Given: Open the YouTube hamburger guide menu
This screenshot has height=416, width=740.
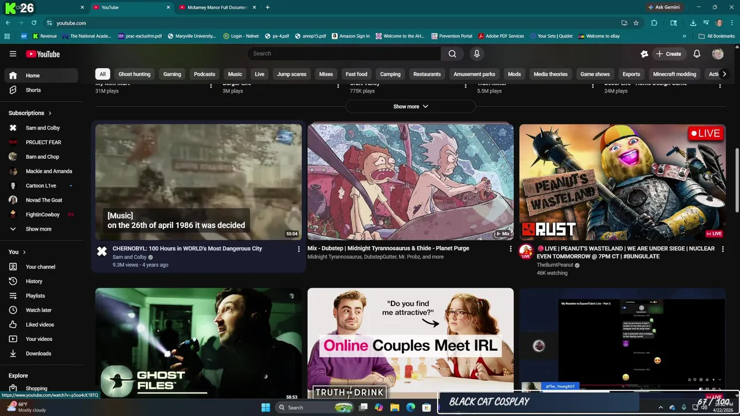Looking at the screenshot, I should pyautogui.click(x=13, y=54).
